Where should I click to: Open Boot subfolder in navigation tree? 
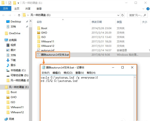tap(12, 92)
